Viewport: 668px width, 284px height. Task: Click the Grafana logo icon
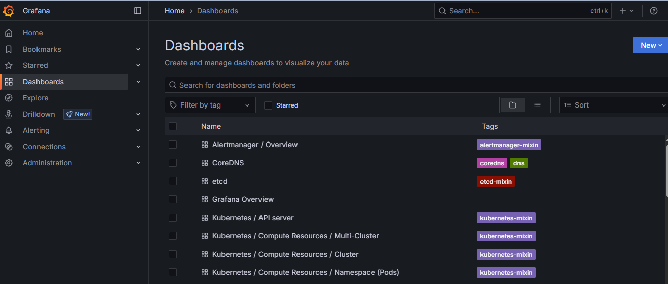tap(9, 11)
